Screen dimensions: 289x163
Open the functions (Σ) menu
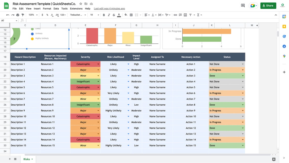198,15
